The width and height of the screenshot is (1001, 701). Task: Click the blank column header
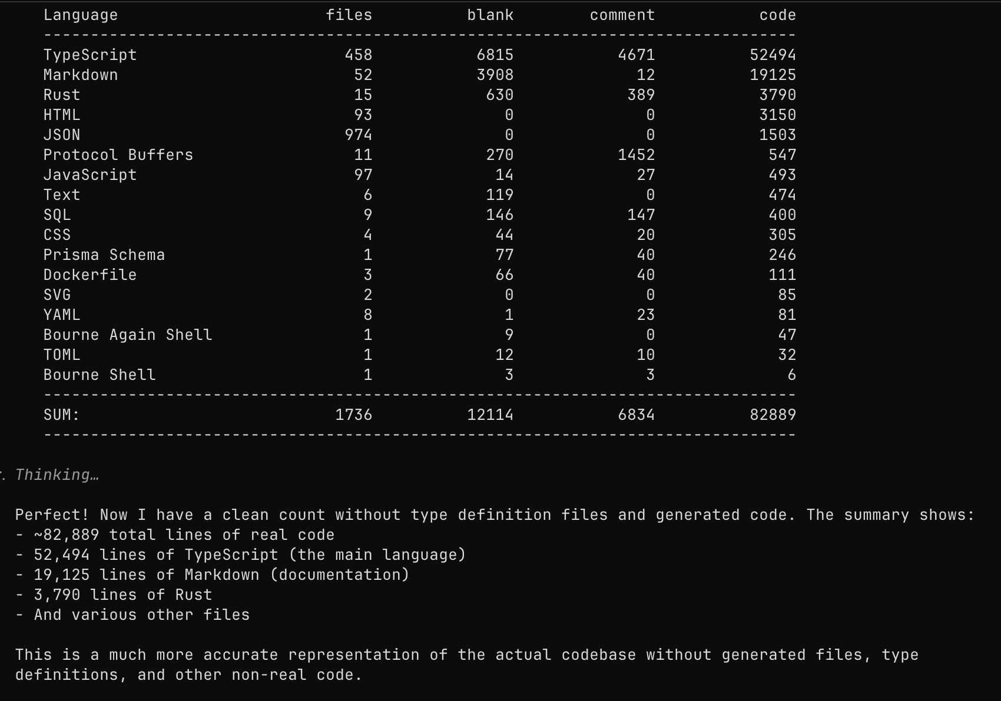pyautogui.click(x=490, y=15)
